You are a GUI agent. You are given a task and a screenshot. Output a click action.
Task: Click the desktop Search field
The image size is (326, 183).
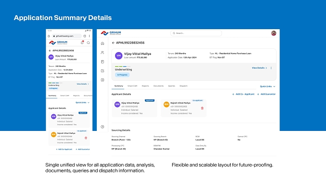click(x=196, y=33)
